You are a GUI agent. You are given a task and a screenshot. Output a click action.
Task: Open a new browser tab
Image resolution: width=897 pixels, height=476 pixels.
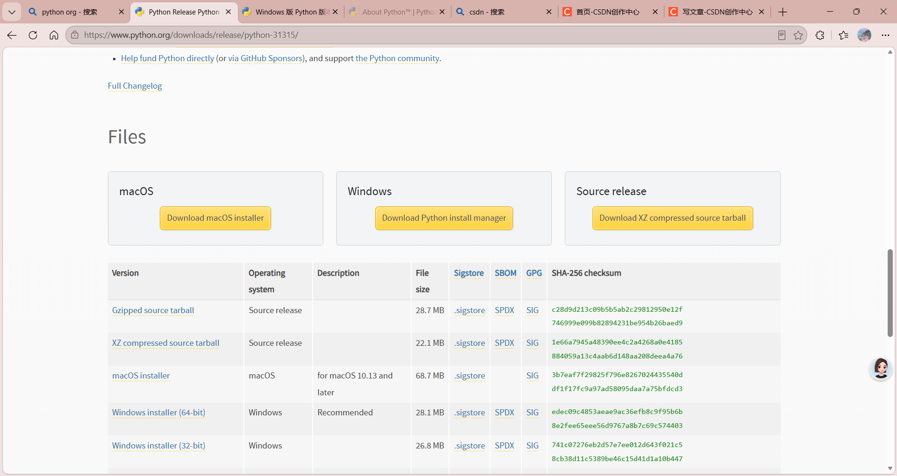tap(783, 12)
